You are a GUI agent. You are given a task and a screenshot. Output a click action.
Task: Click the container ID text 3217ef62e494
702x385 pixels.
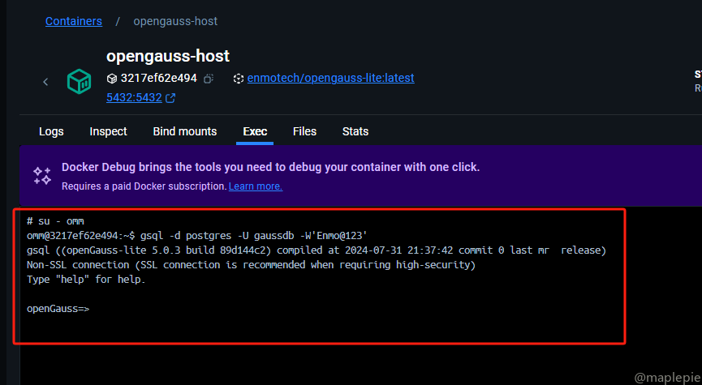(x=159, y=79)
